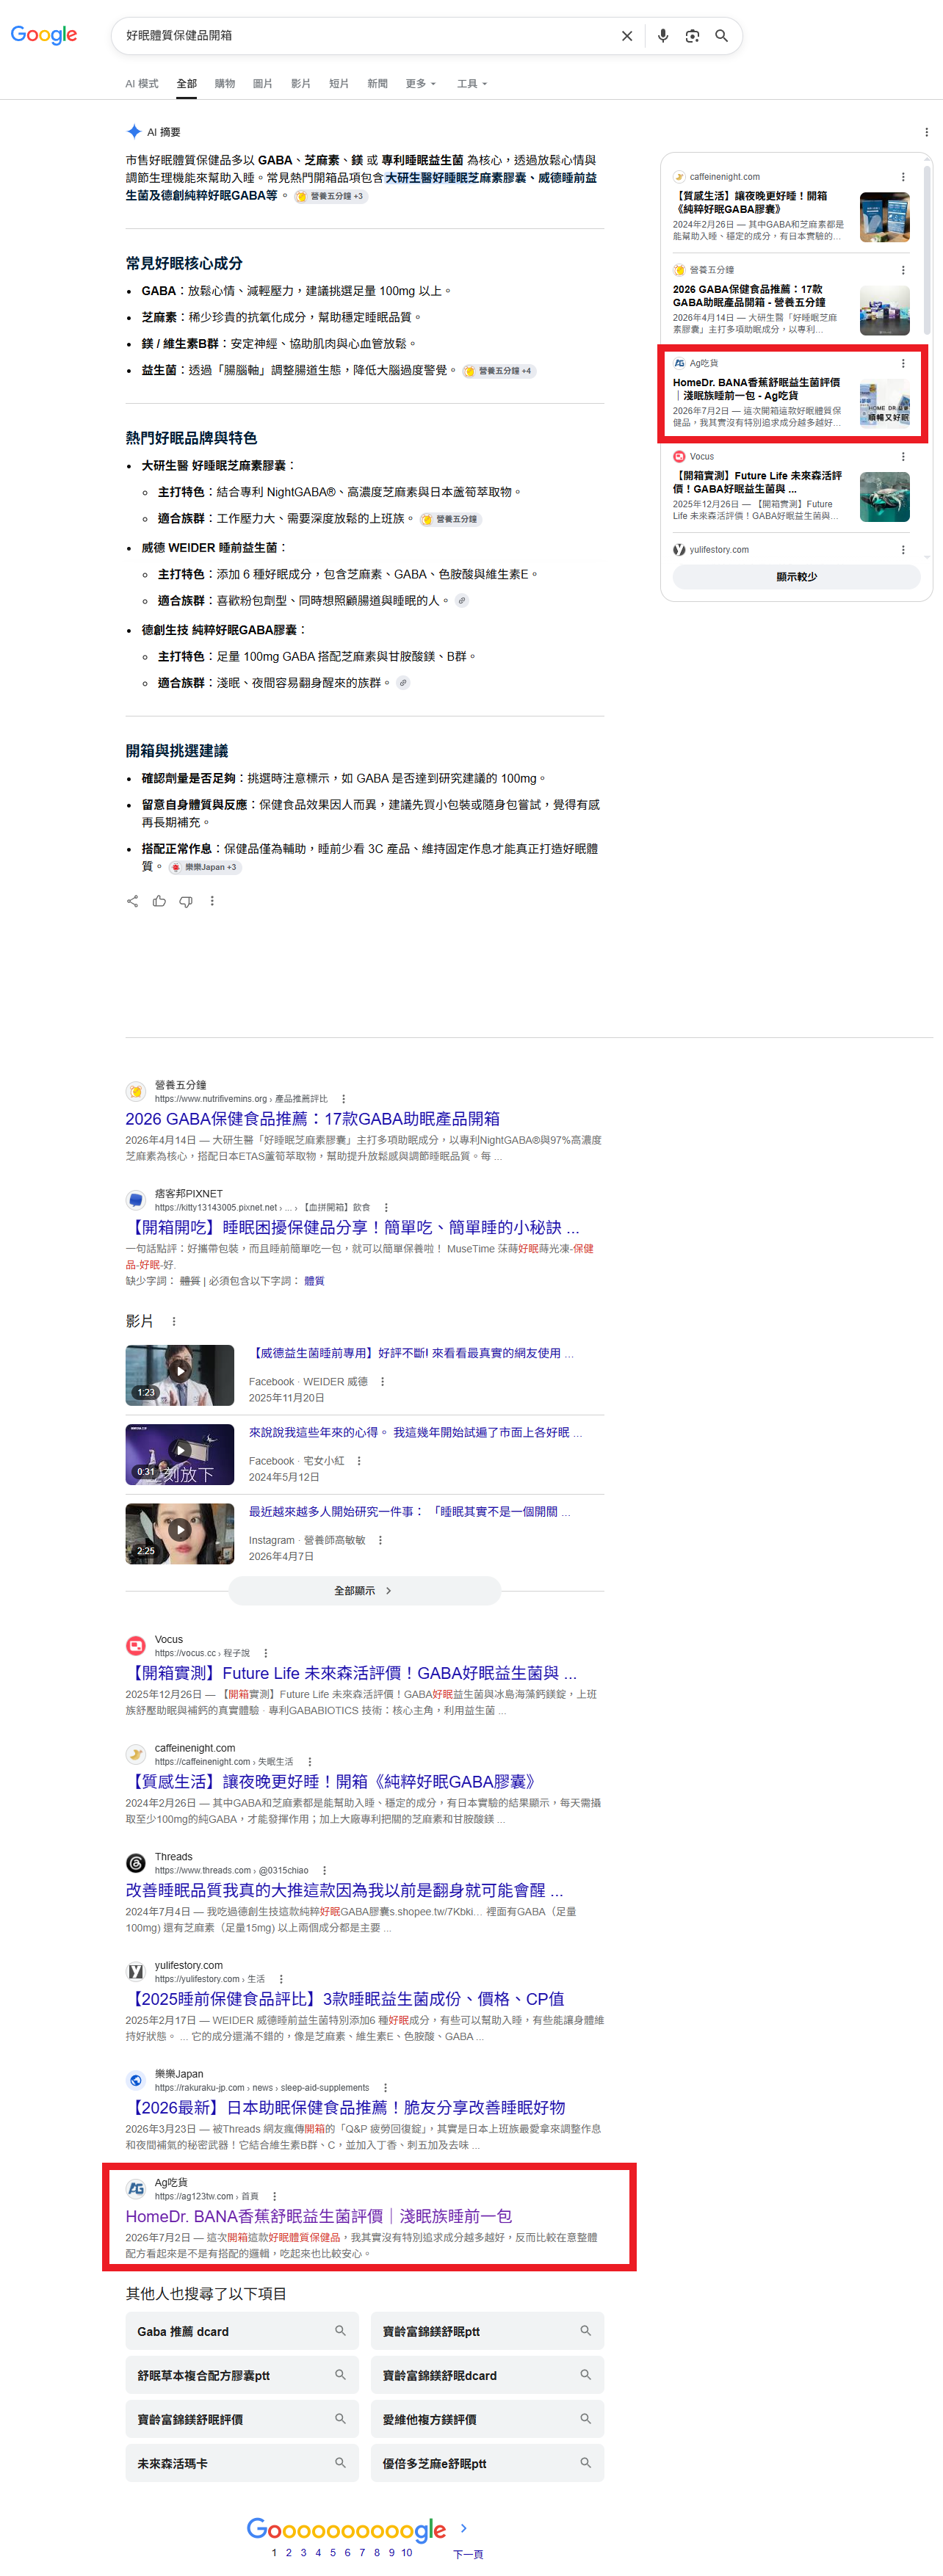
Task: Search related term 寶齡富錦鎂舒眠ptt
Action: pos(487,2332)
